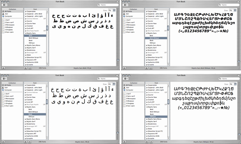The height and width of the screenshot is (144, 241).
Task: Select Computer collection icon in top-left window
Action: coord(3,16)
